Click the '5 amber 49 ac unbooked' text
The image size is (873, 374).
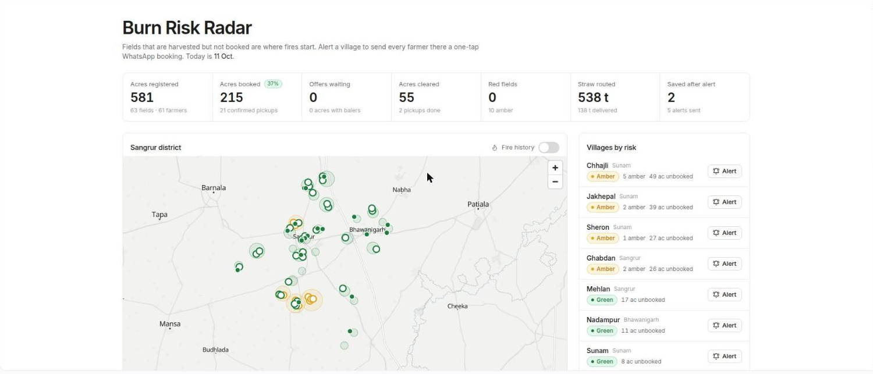point(658,176)
